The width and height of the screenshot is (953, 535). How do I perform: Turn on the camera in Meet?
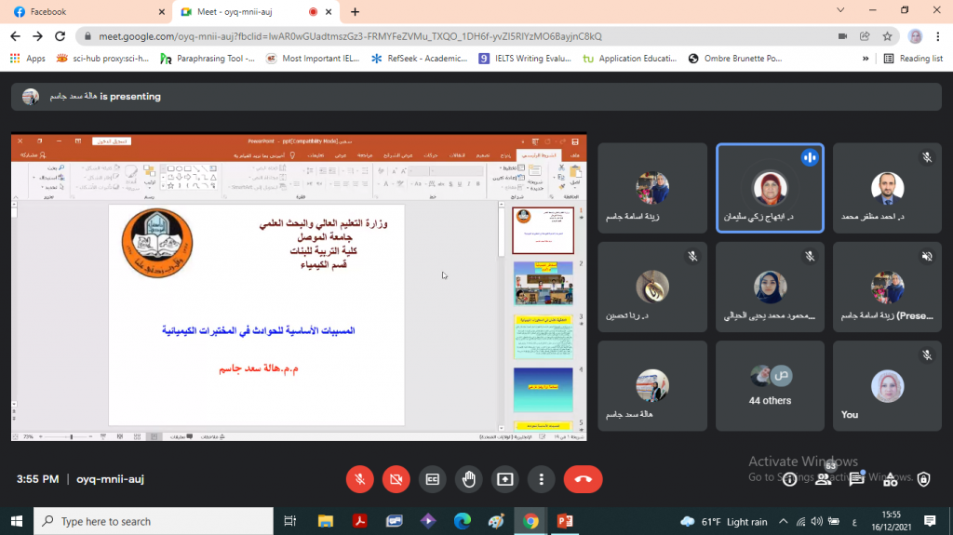(396, 479)
